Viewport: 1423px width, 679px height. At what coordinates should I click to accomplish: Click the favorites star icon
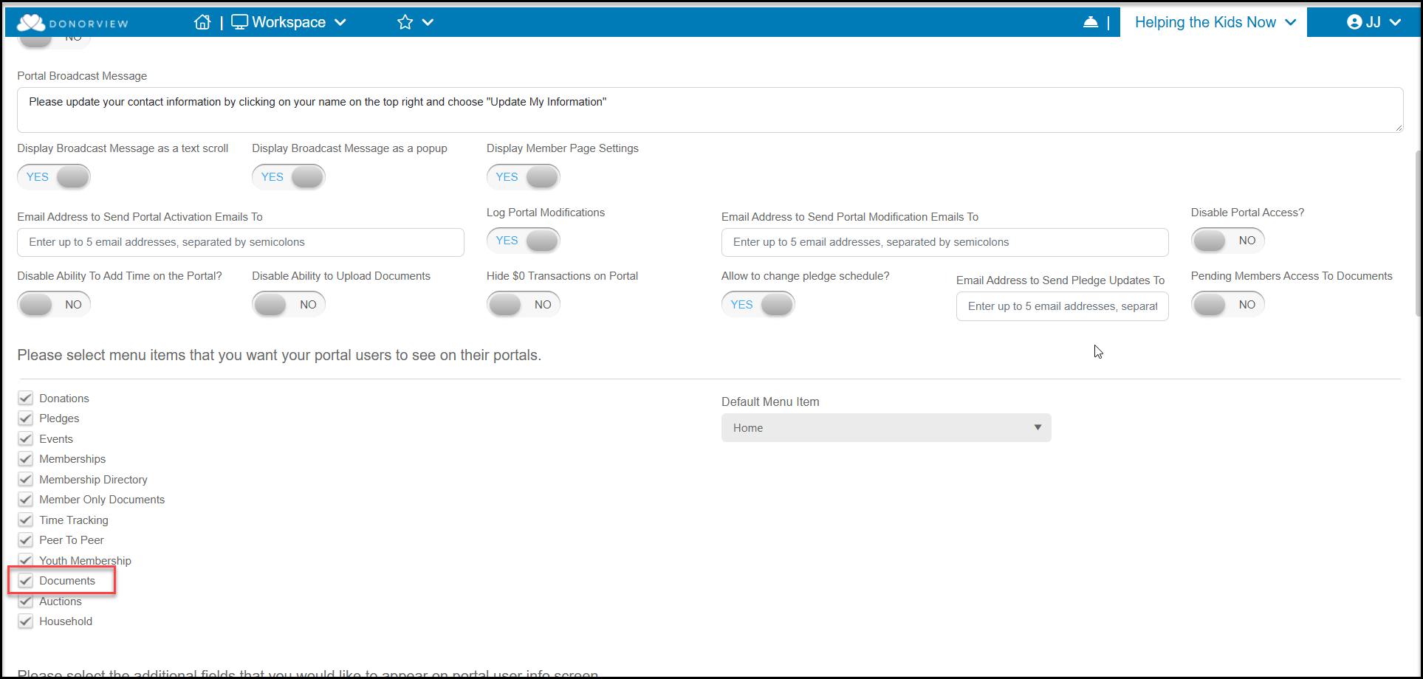[405, 22]
